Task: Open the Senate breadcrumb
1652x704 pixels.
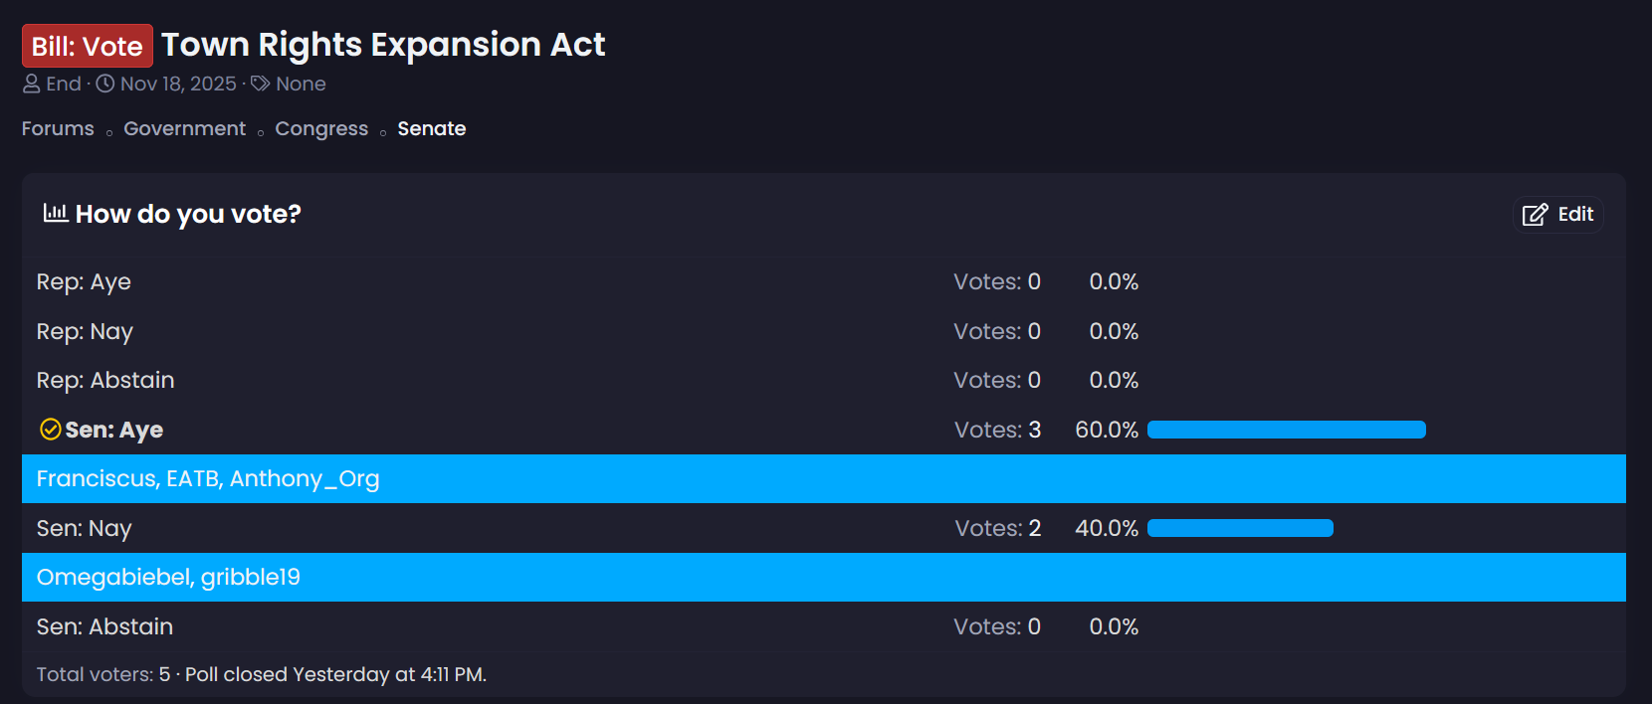Action: (x=431, y=128)
